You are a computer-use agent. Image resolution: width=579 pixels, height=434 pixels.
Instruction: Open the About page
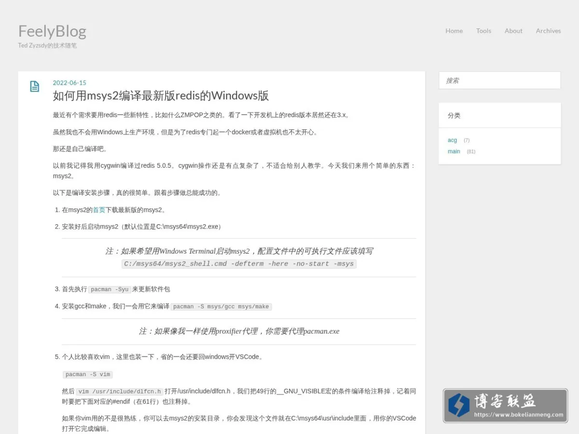(513, 31)
